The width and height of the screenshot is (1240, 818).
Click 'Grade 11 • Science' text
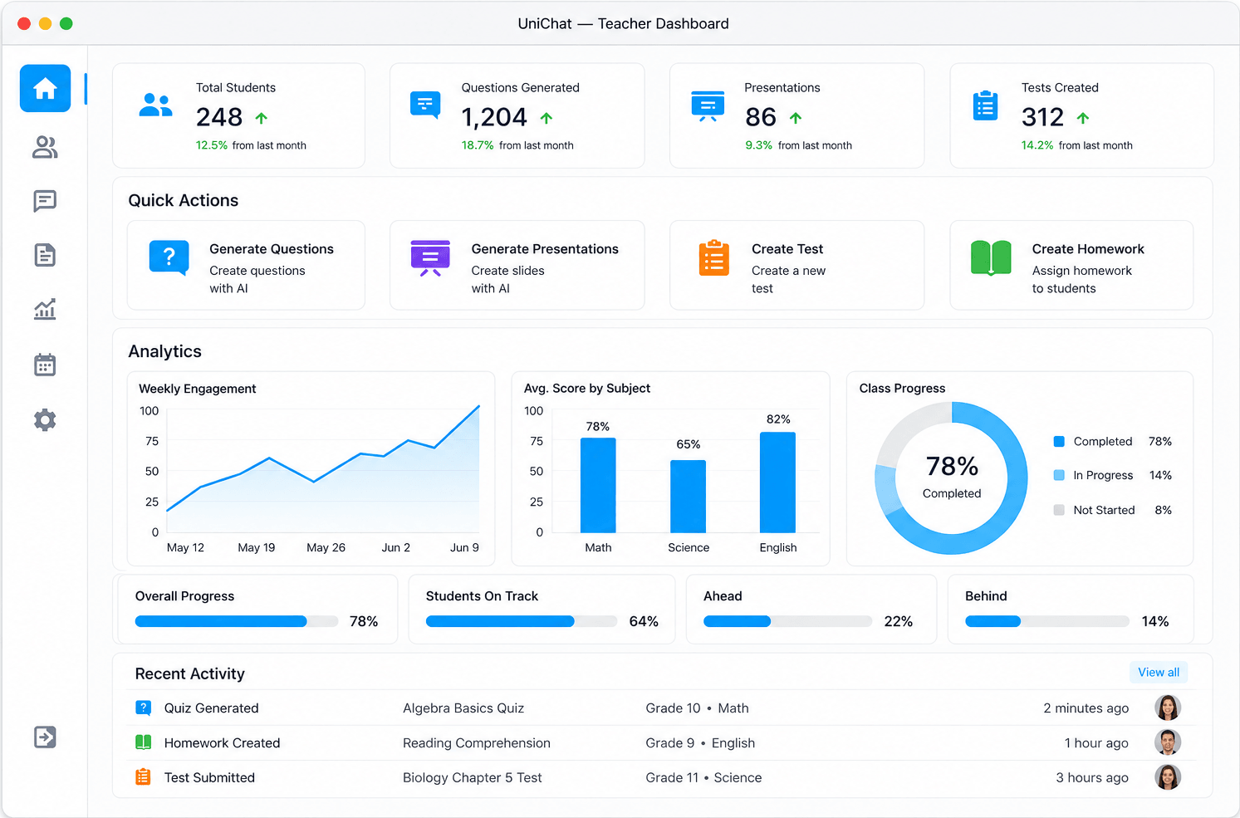[703, 778]
